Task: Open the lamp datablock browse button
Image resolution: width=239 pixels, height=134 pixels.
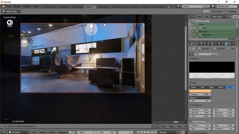Action: [192, 54]
